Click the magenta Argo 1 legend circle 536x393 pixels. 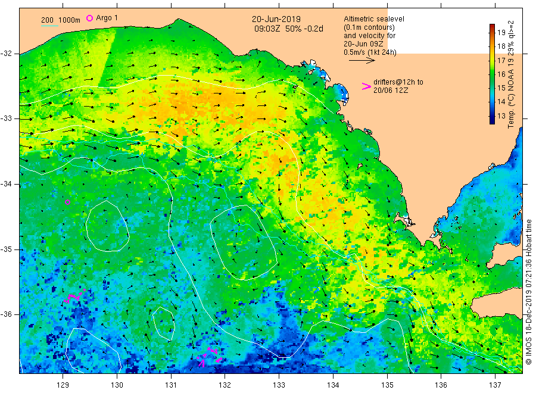89,18
